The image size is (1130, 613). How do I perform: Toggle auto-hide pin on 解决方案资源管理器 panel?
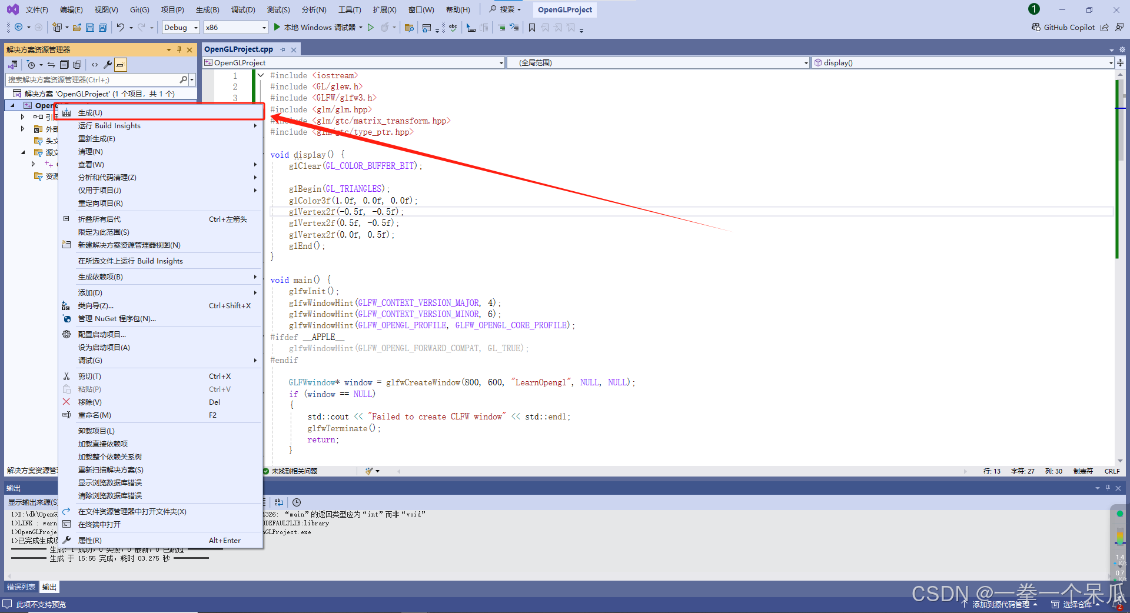click(x=179, y=49)
